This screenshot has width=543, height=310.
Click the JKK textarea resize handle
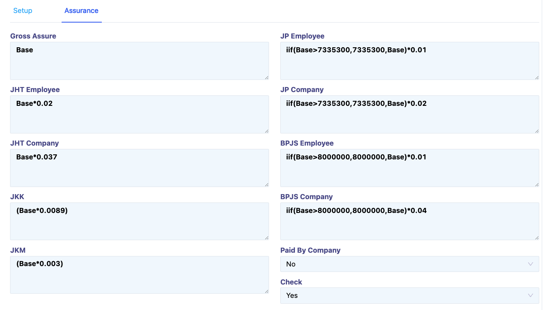pos(266,237)
